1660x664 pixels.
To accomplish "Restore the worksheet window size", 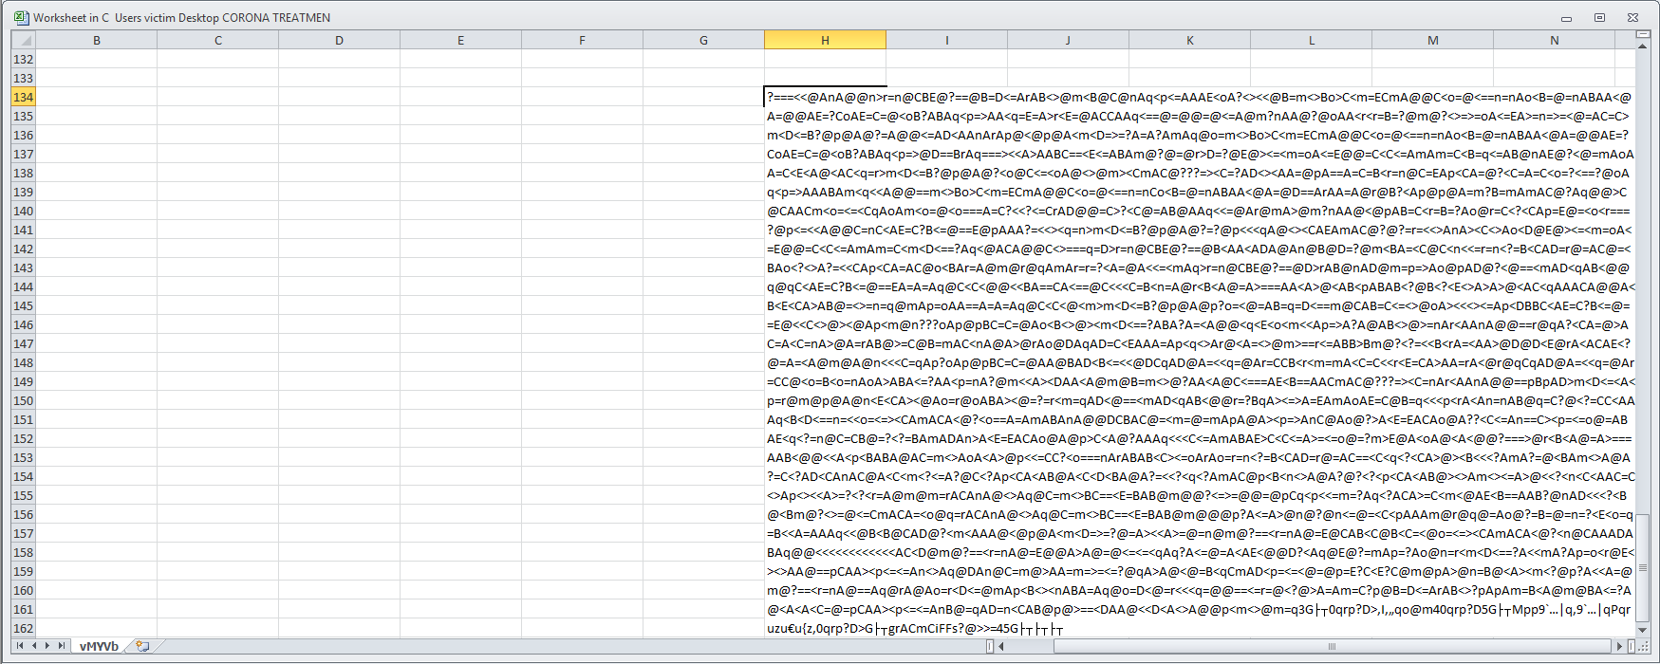I will point(1599,17).
